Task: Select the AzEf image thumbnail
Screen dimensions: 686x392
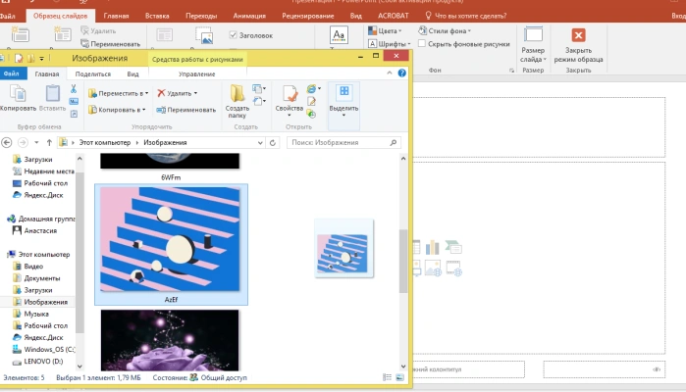Action: (171, 245)
